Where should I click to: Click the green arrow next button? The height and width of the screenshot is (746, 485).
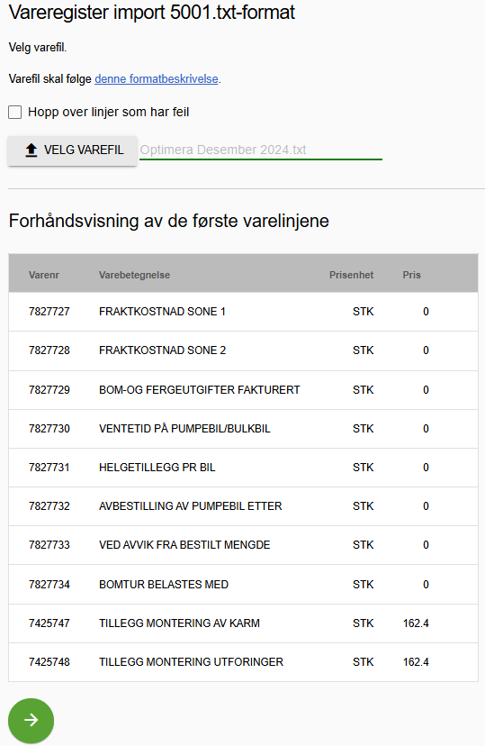pos(31,720)
